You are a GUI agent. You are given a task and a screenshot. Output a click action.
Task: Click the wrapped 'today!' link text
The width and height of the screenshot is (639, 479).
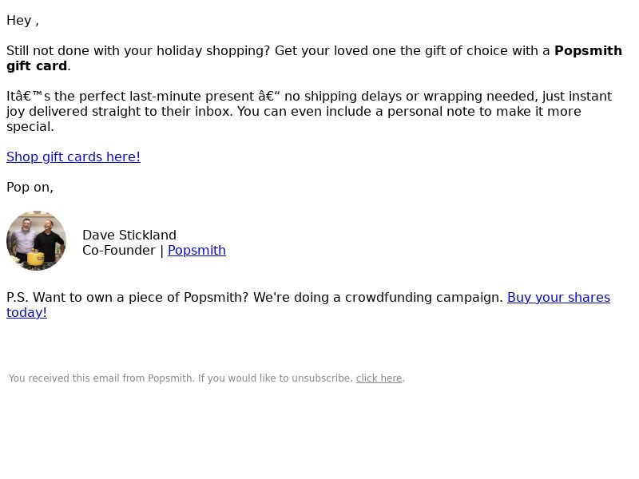(26, 313)
